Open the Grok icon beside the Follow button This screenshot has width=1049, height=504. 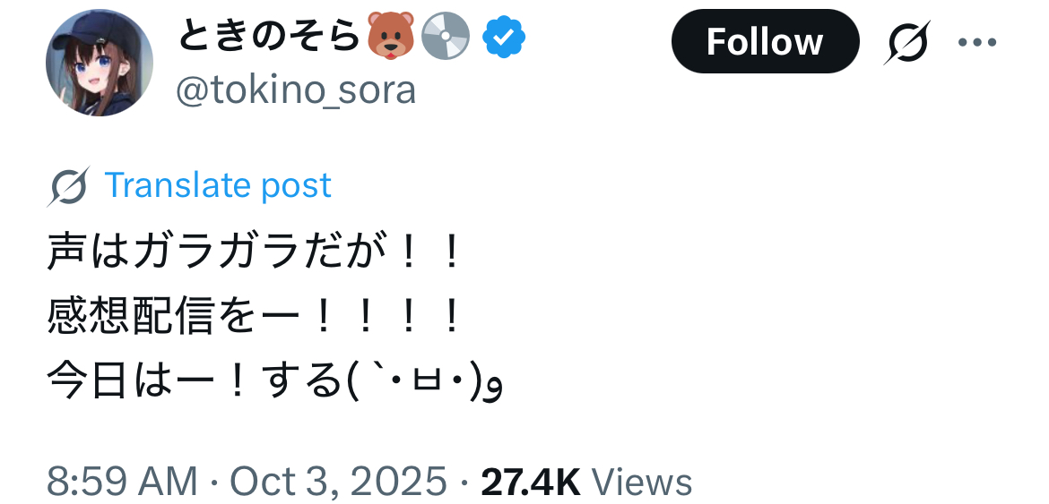tap(909, 42)
